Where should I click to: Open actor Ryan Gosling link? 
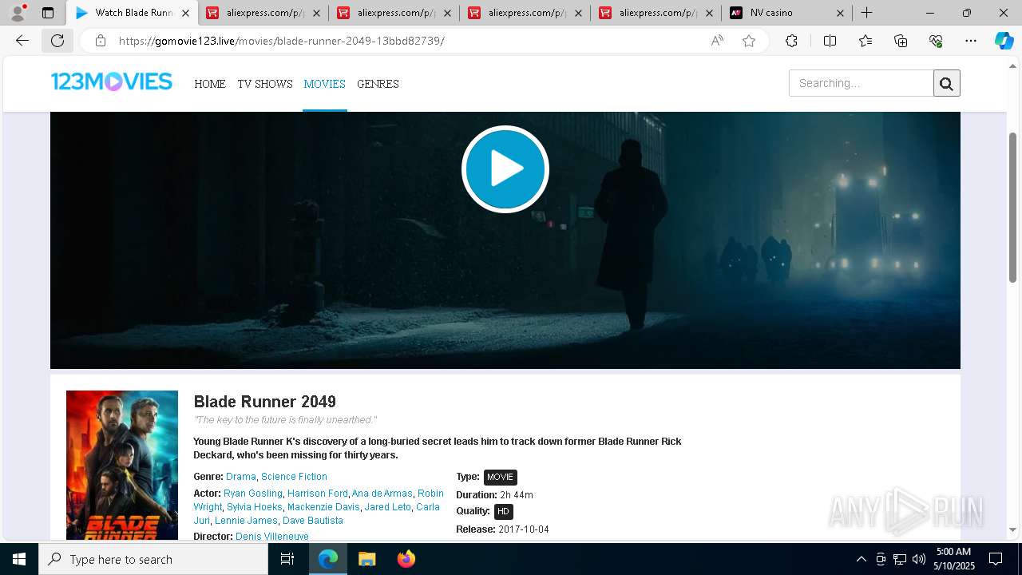pyautogui.click(x=253, y=494)
